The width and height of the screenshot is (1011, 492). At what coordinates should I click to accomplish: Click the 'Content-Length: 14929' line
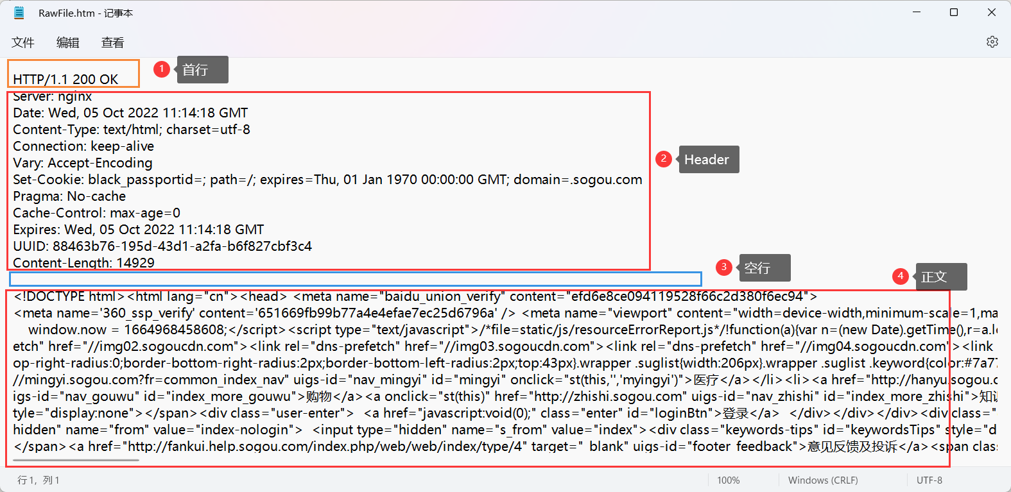click(83, 263)
